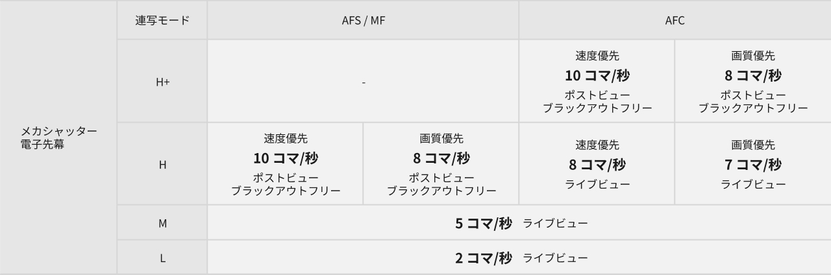Click the 7 コマ/秒 value

coord(753,165)
